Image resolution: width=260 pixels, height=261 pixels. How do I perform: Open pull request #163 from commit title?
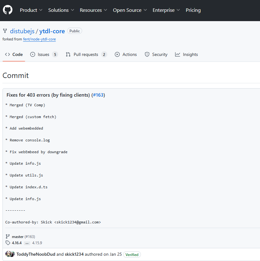click(98, 95)
